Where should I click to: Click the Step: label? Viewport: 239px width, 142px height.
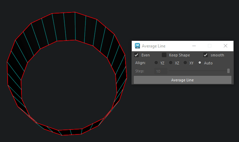click(x=140, y=71)
